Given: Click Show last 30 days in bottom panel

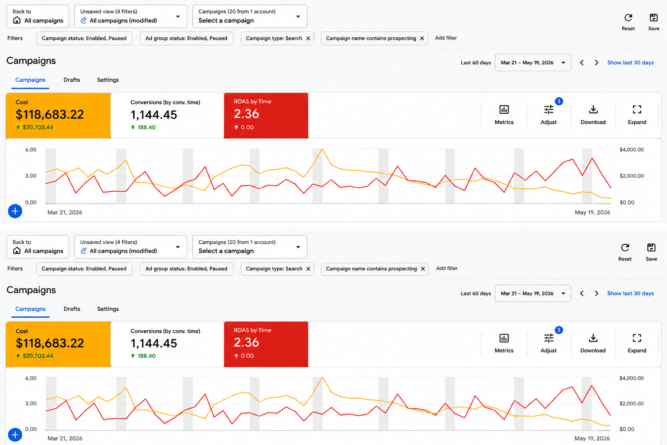Looking at the screenshot, I should coord(631,293).
